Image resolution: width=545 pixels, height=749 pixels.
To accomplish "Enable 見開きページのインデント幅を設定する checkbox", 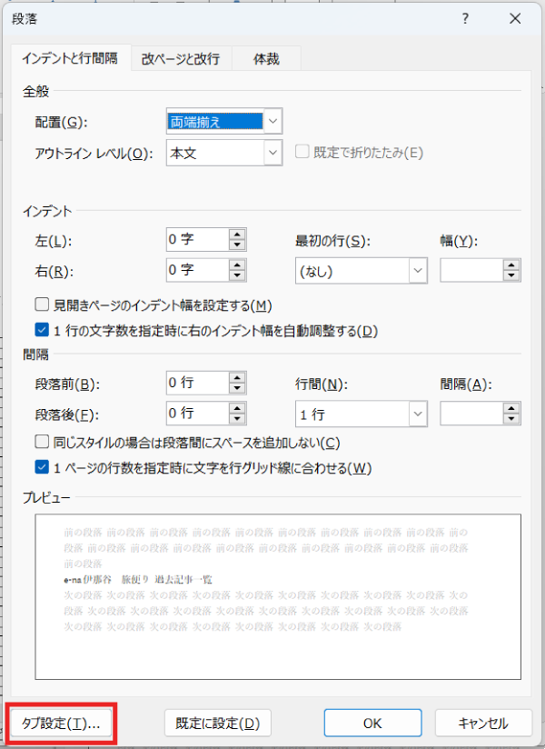I will [x=42, y=305].
